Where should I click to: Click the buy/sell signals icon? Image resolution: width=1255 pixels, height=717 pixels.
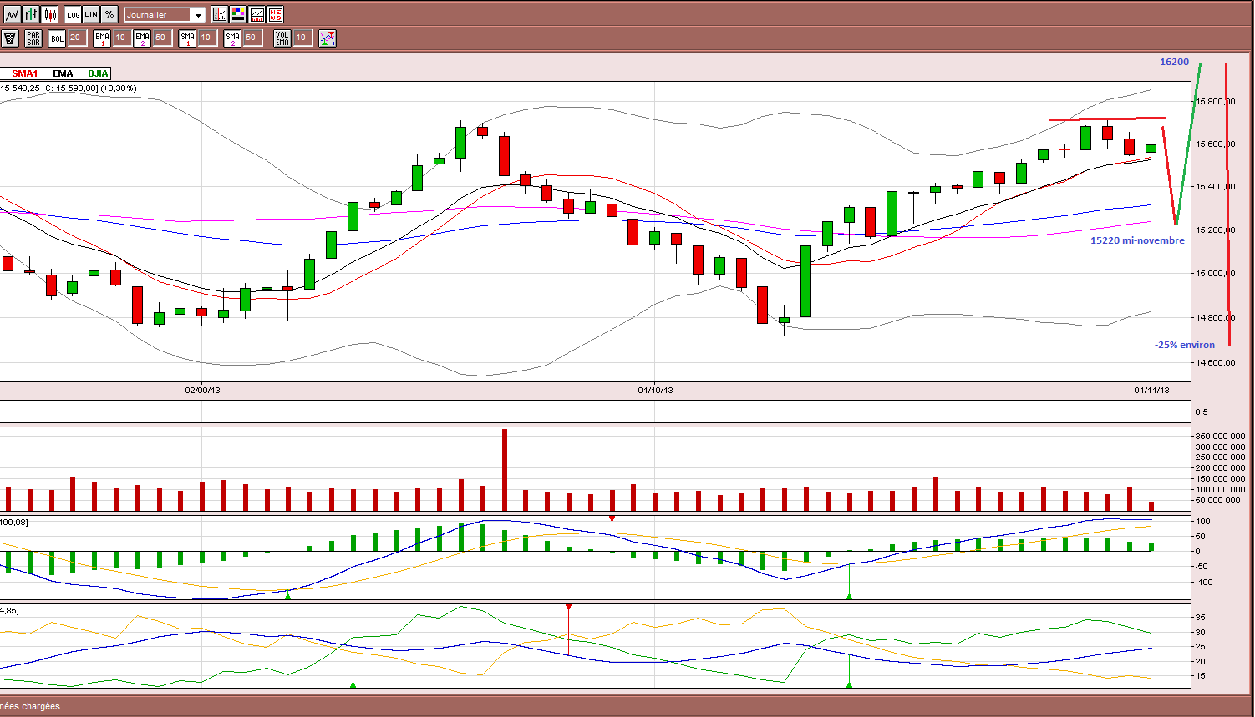point(328,38)
